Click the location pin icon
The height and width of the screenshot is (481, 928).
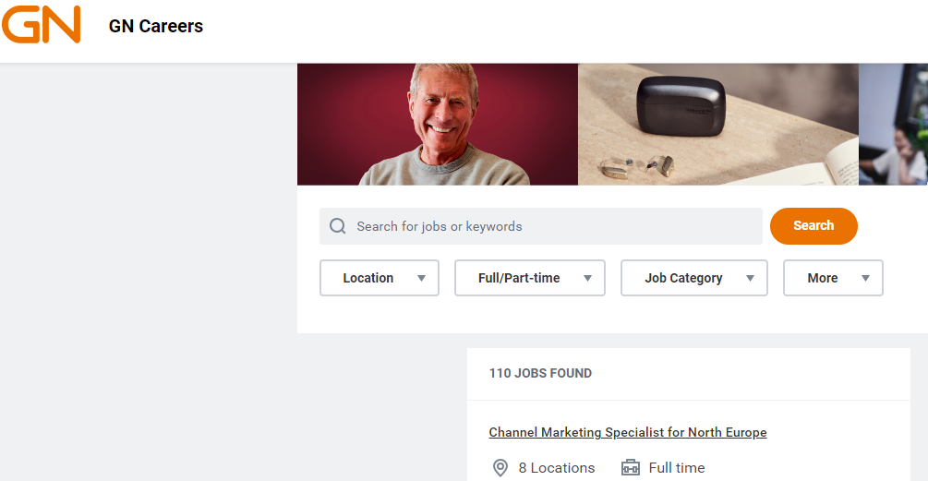[x=500, y=468]
